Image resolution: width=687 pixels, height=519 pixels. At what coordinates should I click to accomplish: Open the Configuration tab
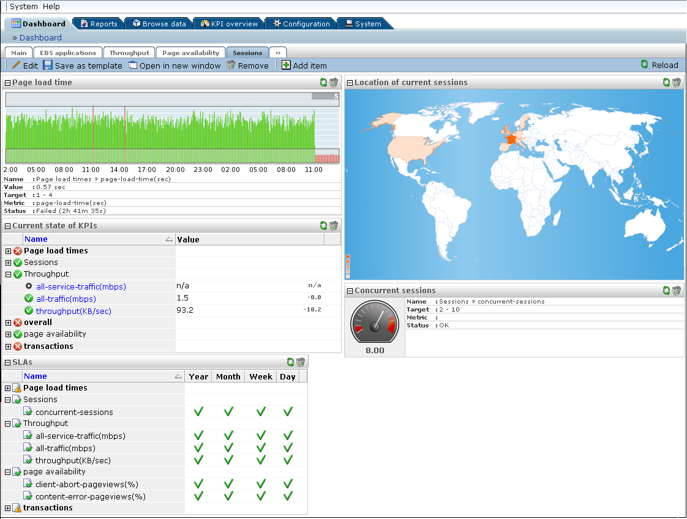301,24
